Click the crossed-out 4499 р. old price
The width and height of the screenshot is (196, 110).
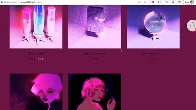coord(40,59)
